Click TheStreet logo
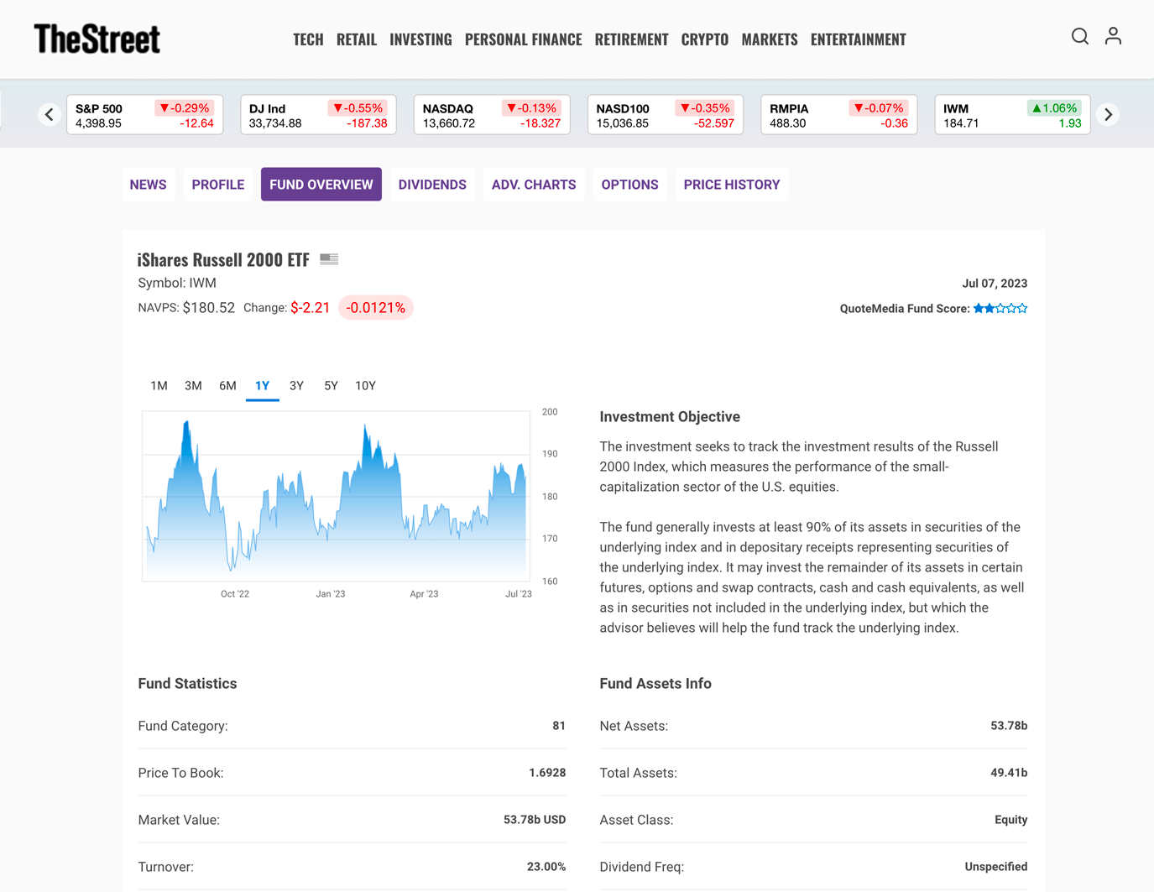This screenshot has width=1154, height=892. pos(97,39)
